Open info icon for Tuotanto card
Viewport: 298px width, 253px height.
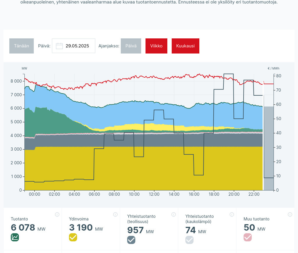[x=57, y=215]
